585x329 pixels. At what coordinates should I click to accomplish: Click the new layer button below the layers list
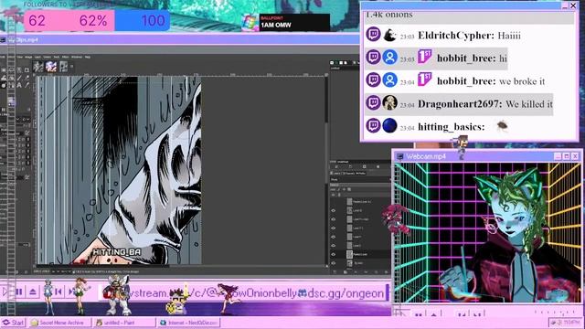tap(335, 272)
